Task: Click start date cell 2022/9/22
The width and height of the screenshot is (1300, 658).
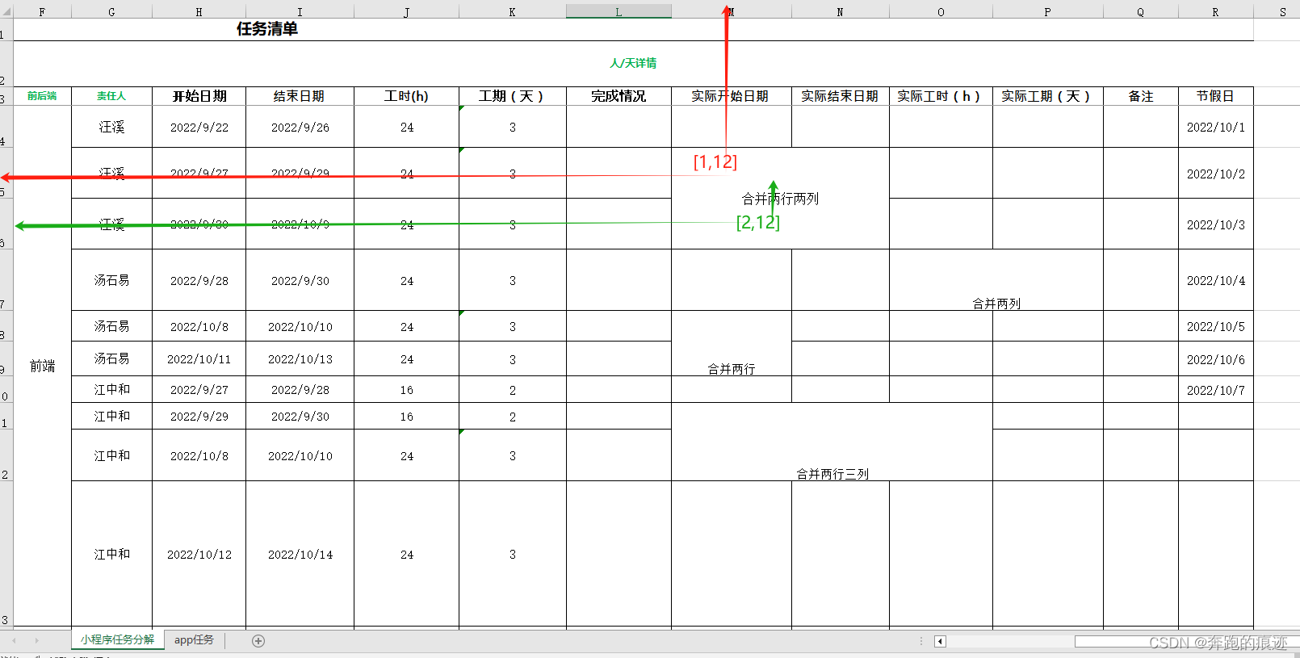Action: pyautogui.click(x=199, y=128)
